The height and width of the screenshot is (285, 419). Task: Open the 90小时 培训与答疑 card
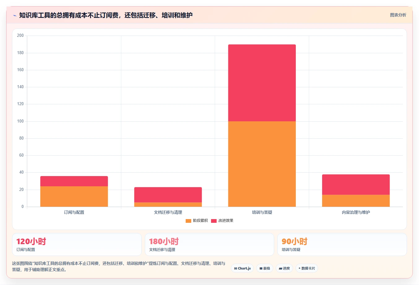pyautogui.click(x=342, y=244)
